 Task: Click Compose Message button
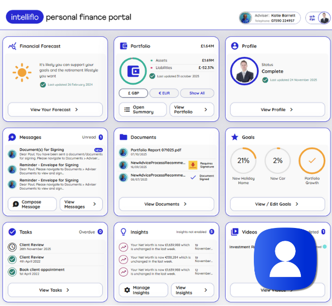click(x=32, y=204)
